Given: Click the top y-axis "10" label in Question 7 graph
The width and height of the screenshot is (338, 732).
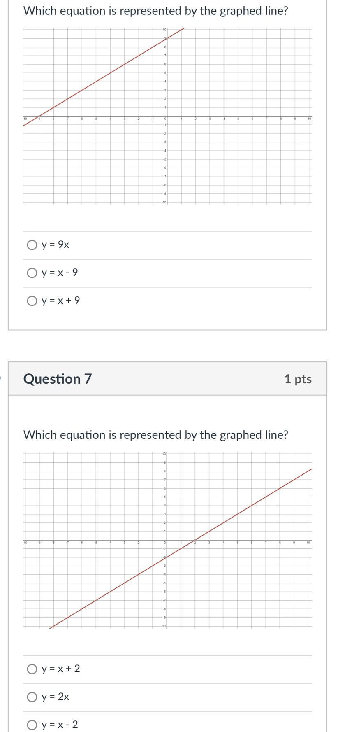Looking at the screenshot, I should [x=164, y=454].
